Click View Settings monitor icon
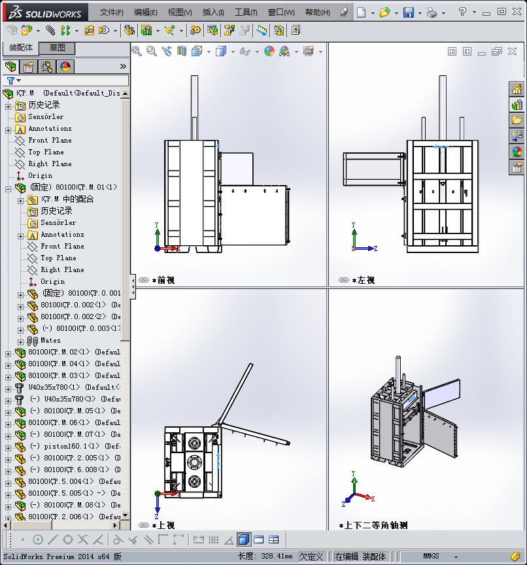527x565 pixels. click(309, 51)
